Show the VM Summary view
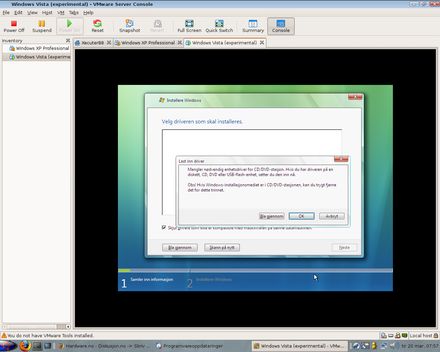Image resolution: width=440 pixels, height=352 pixels. tap(253, 26)
